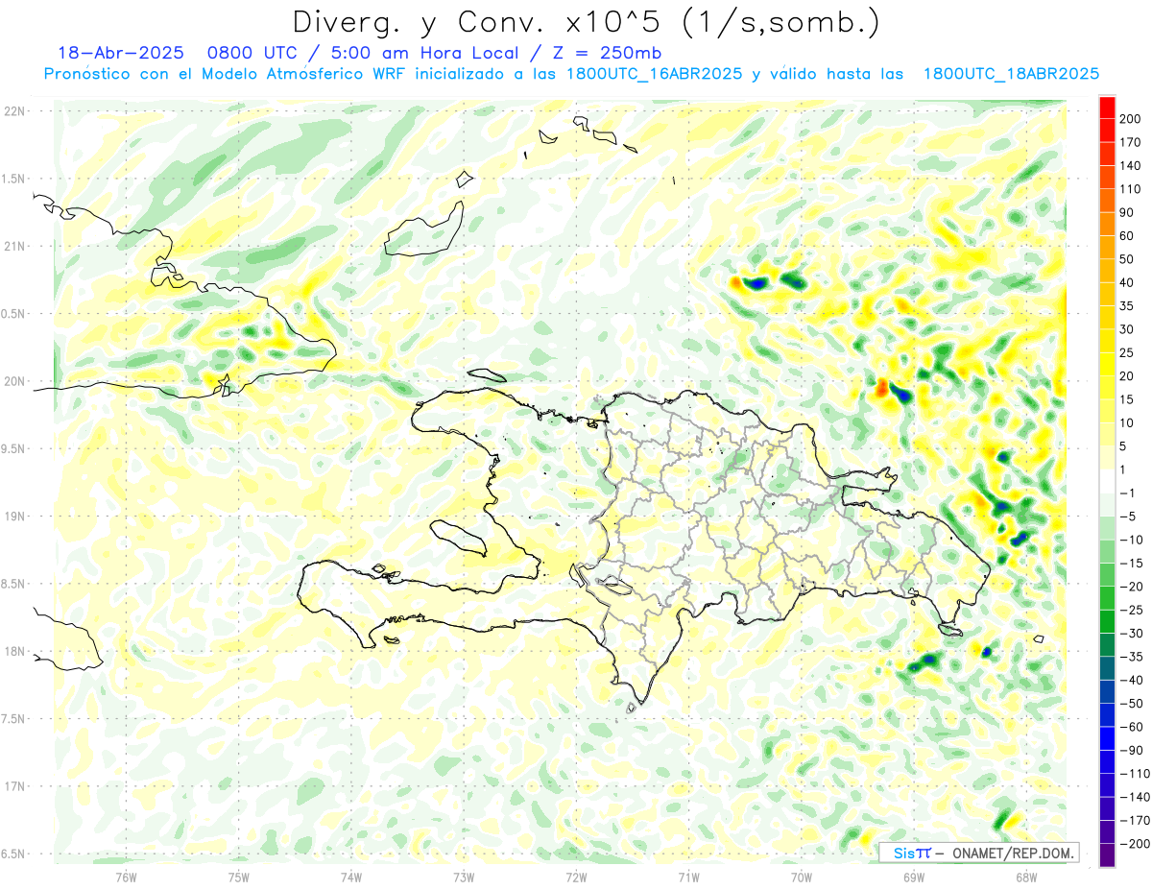Click latitude label '19N'

[x=15, y=517]
